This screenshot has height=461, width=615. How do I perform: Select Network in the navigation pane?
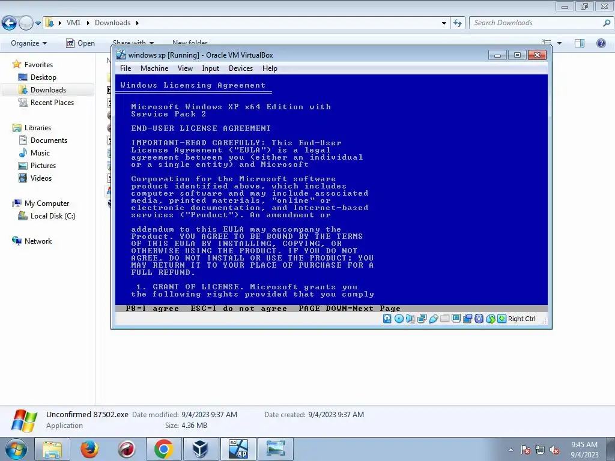(x=38, y=241)
